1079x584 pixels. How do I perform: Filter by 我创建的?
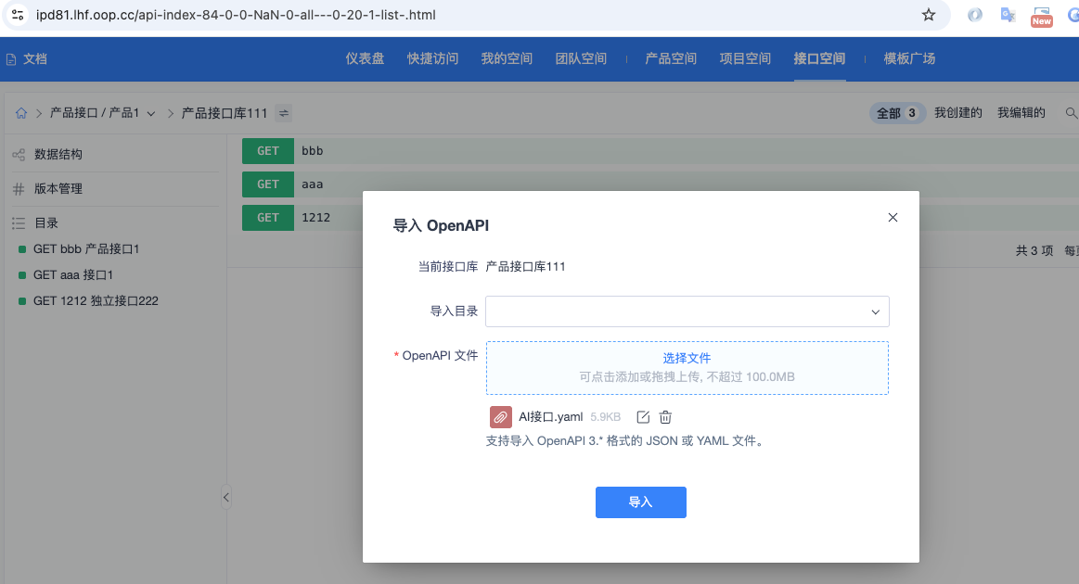click(x=957, y=113)
